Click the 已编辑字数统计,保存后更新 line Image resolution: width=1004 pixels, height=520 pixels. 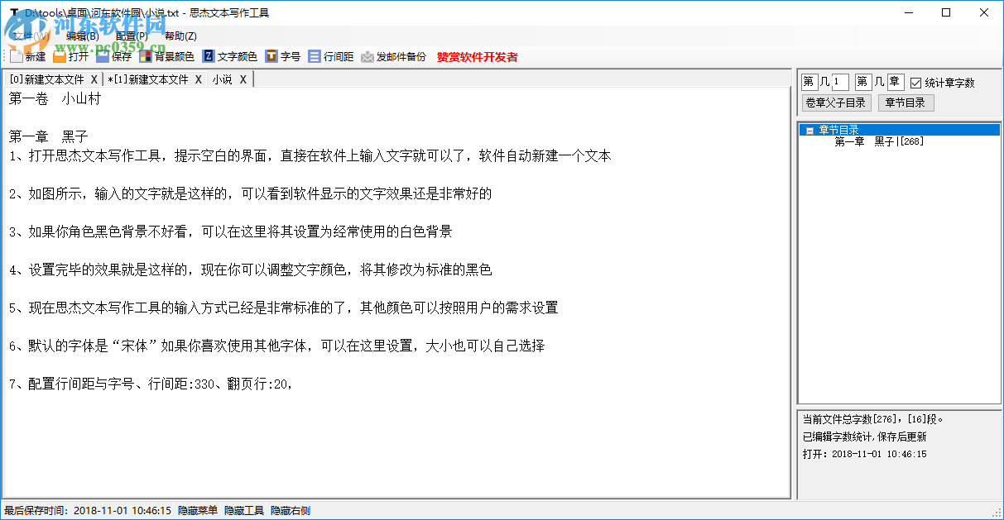click(x=864, y=437)
